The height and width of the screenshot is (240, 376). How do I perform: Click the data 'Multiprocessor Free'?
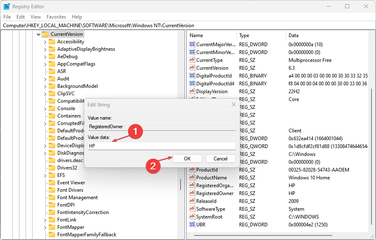[x=310, y=60]
